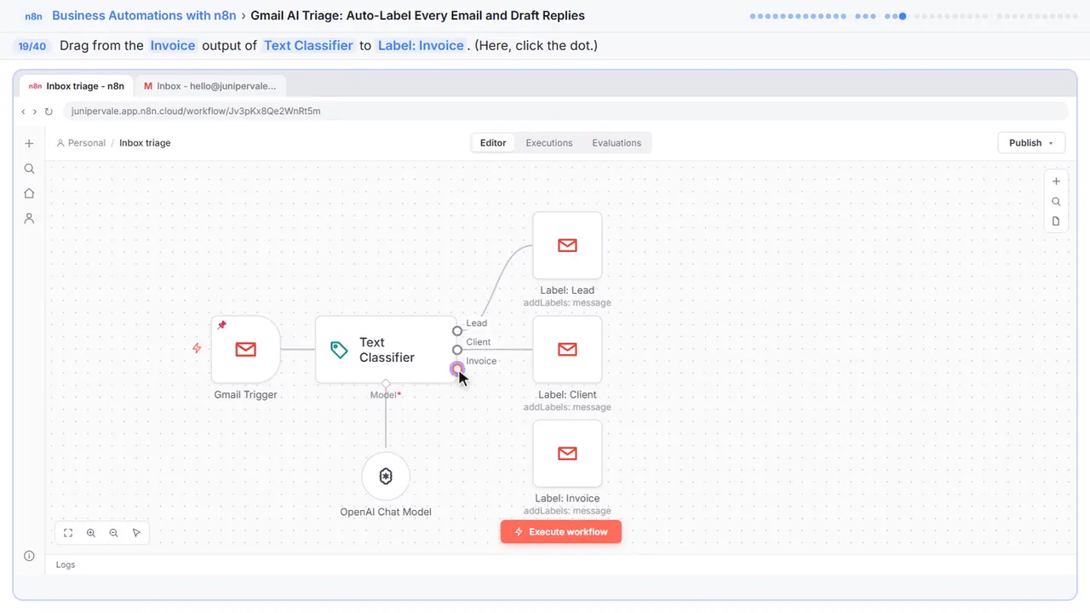Click the Execute workflow button

(x=561, y=532)
